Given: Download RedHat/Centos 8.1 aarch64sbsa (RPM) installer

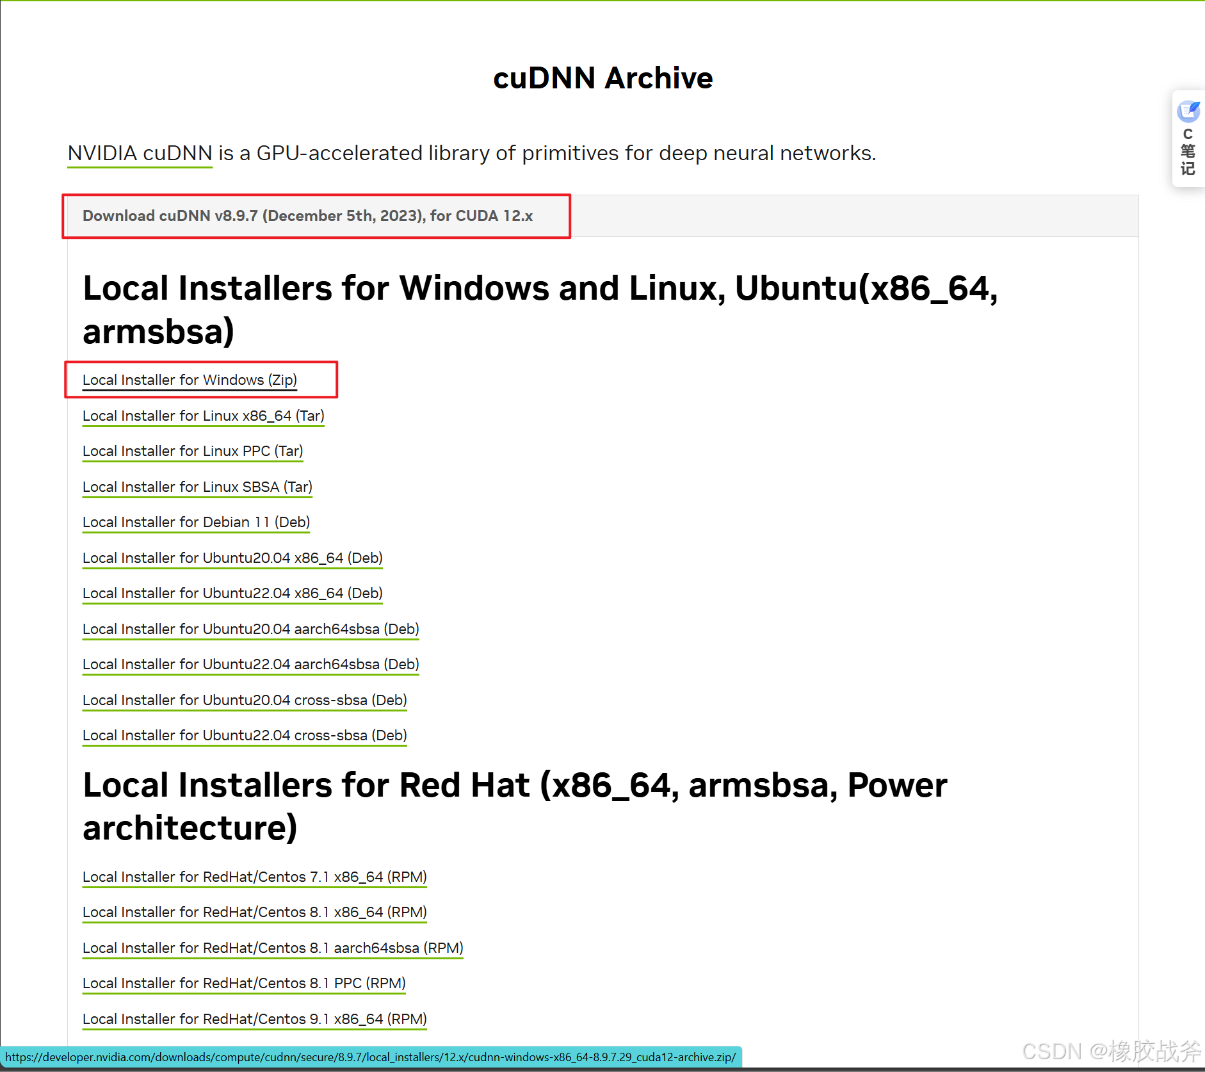Looking at the screenshot, I should tap(273, 948).
